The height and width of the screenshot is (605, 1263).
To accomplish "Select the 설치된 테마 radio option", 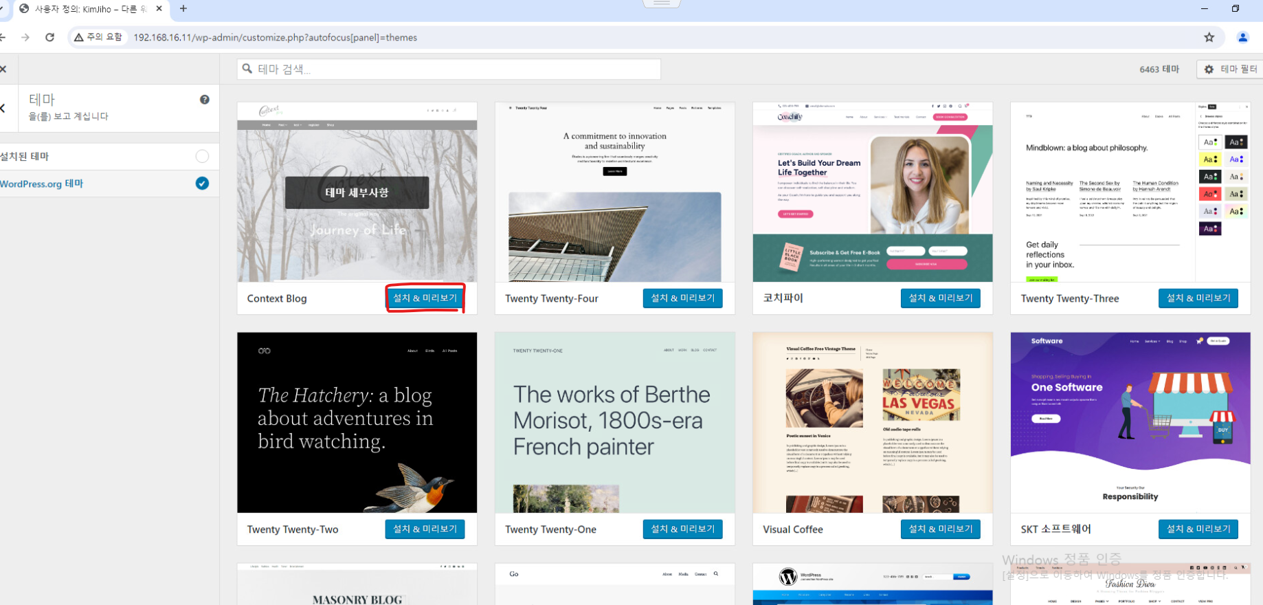I will pos(202,156).
